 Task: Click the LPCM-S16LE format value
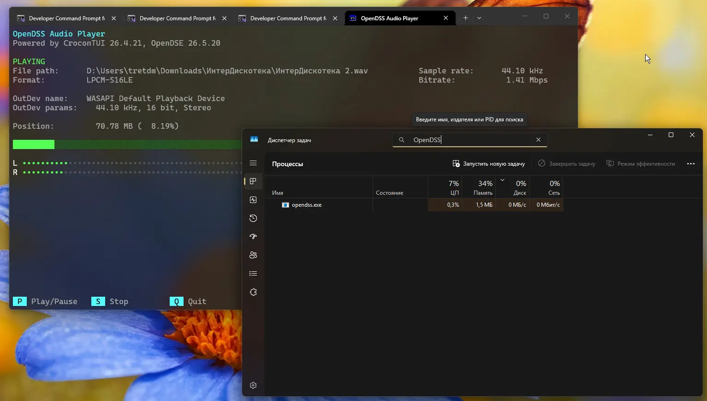(x=110, y=80)
